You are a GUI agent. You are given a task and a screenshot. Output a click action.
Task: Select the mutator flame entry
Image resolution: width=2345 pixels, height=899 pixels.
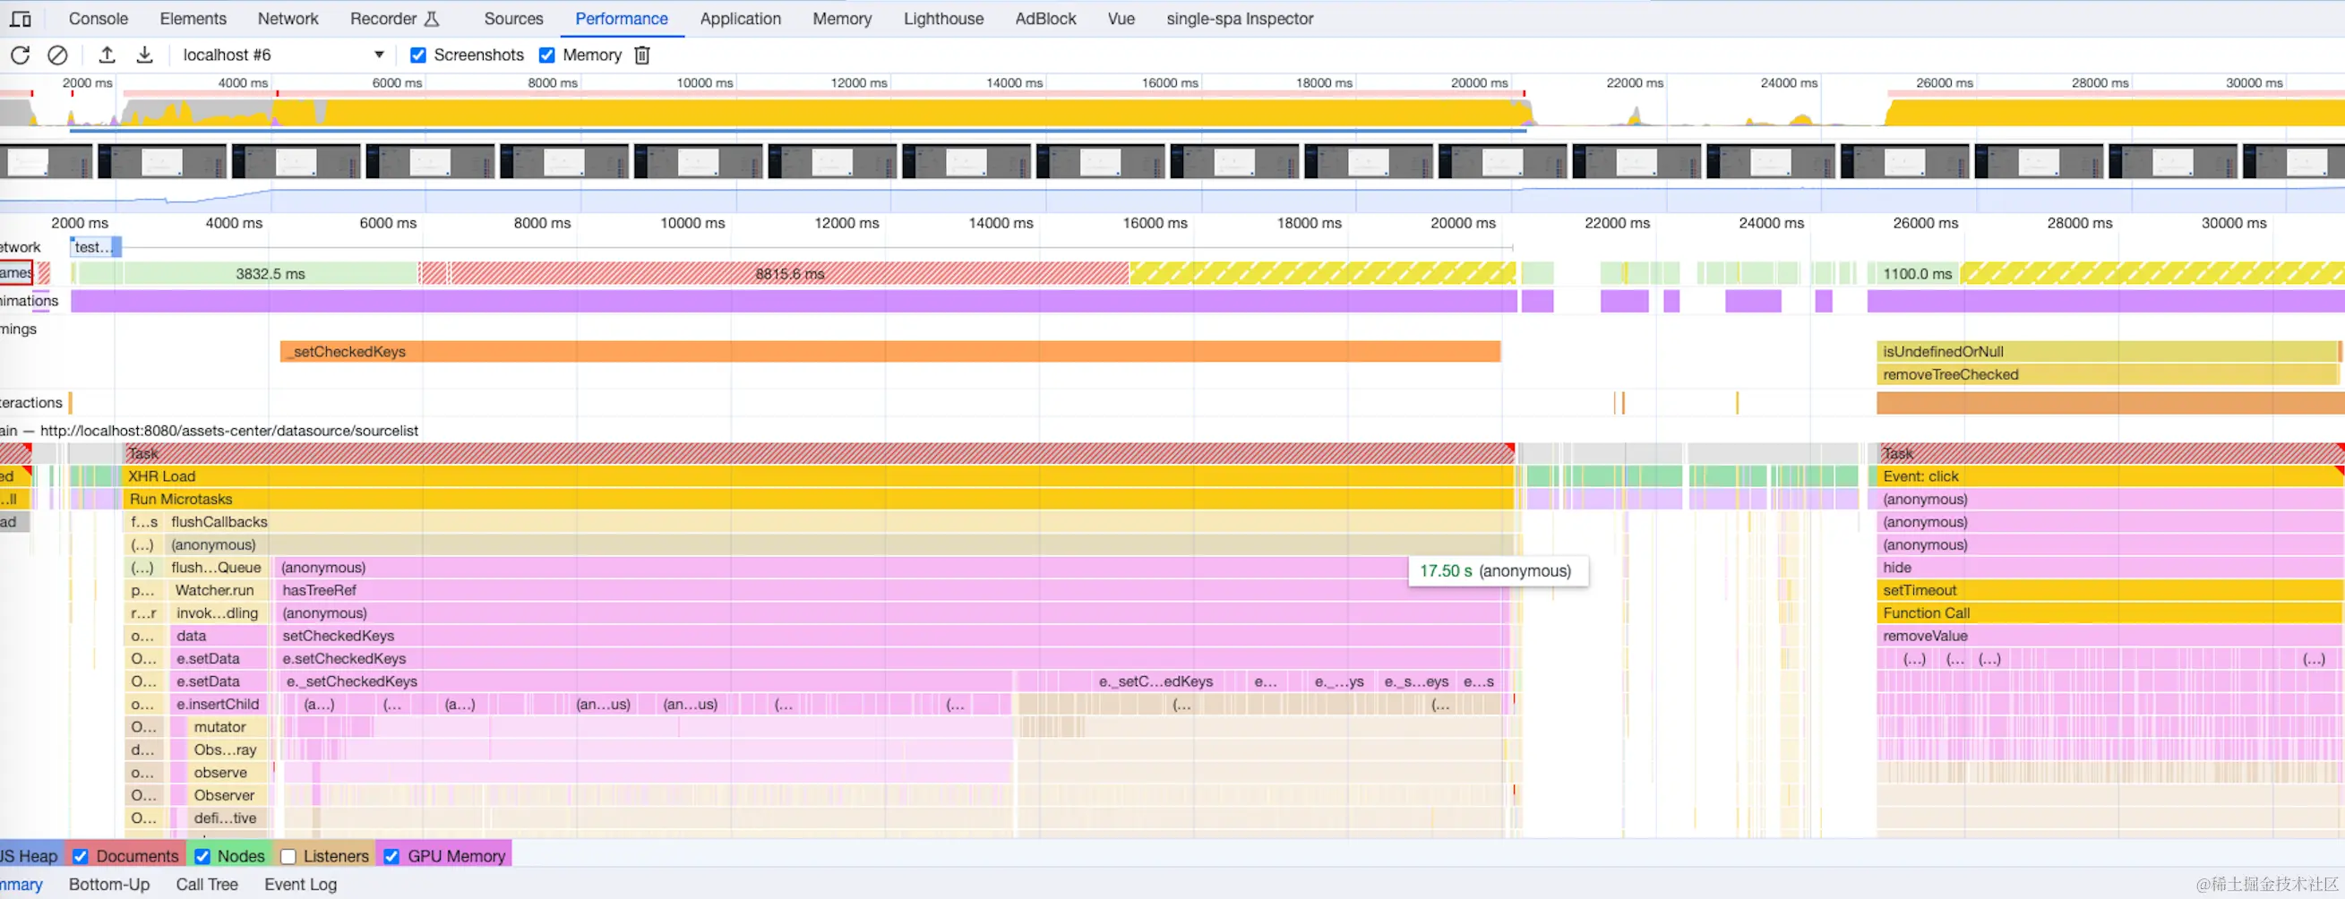228,726
